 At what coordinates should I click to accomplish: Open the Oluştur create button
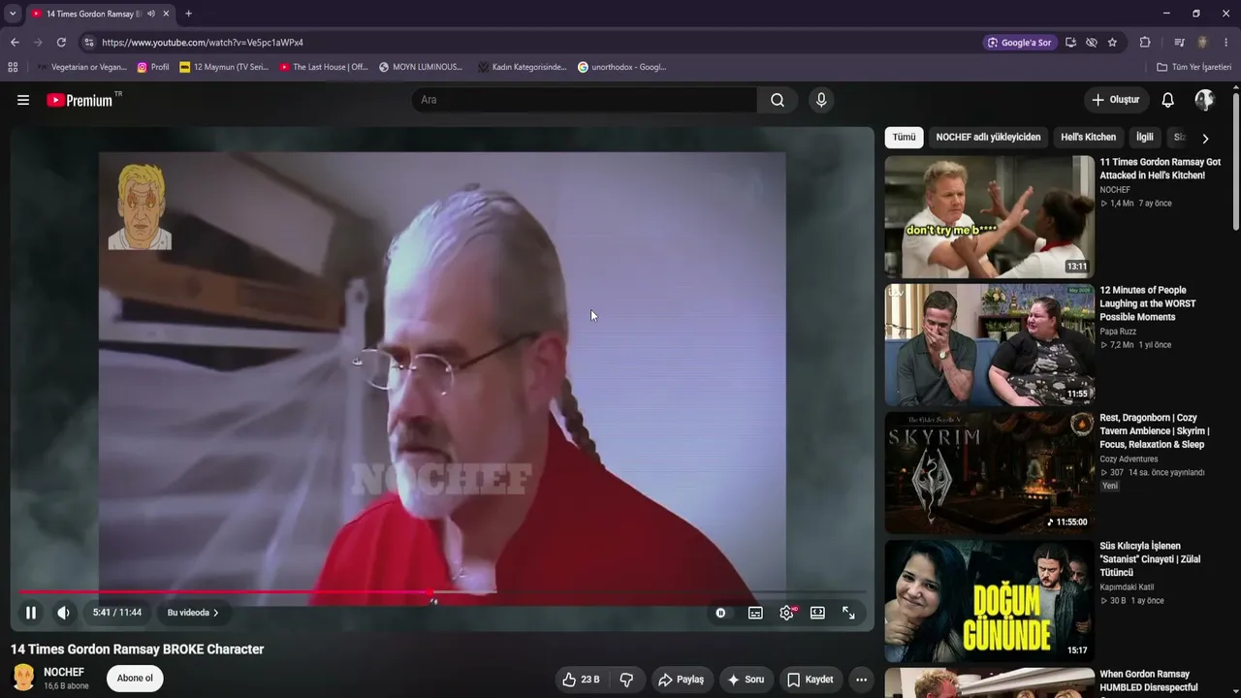[x=1116, y=100]
